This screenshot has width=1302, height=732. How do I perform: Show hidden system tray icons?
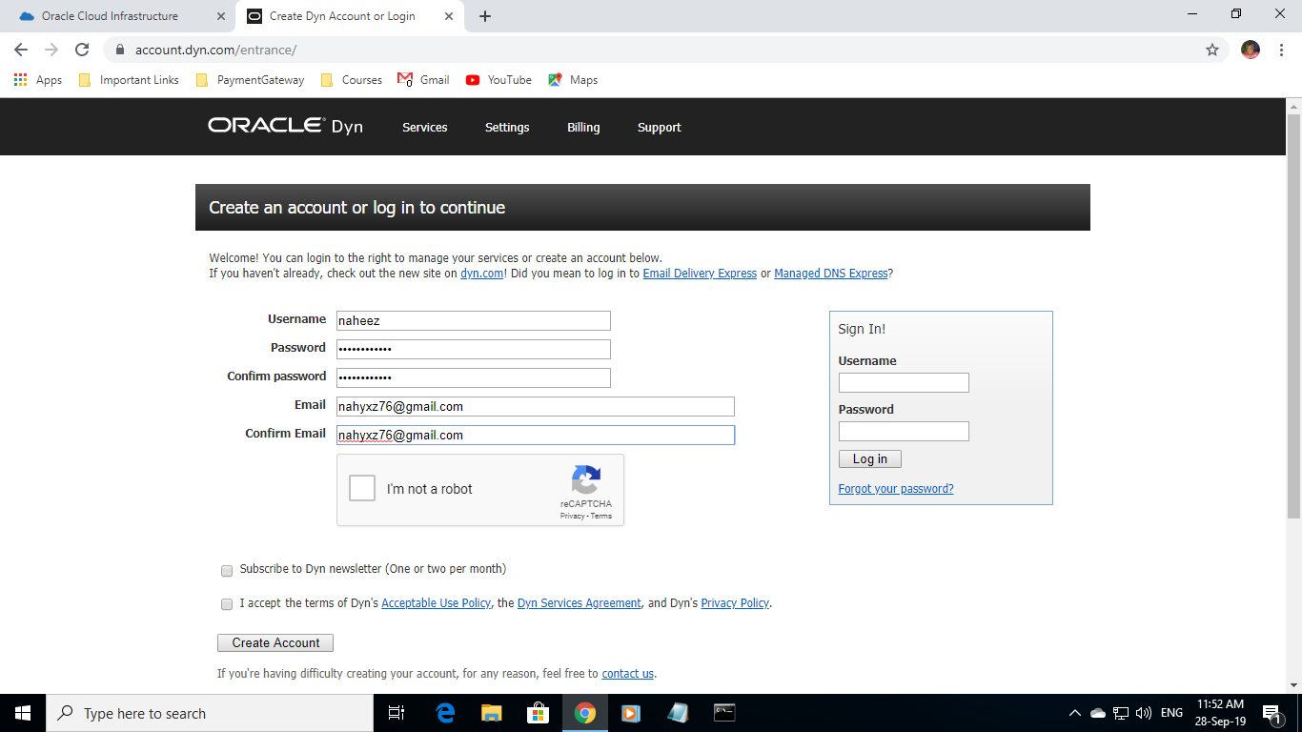tap(1074, 713)
